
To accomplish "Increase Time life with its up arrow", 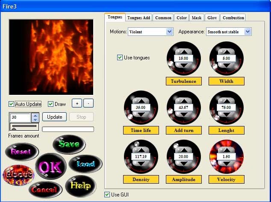I will (x=141, y=101).
